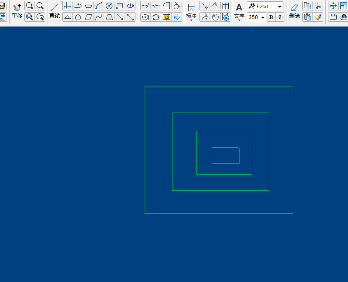Return to previous zoom view
Screen dimensions: 348x282
[40, 17]
